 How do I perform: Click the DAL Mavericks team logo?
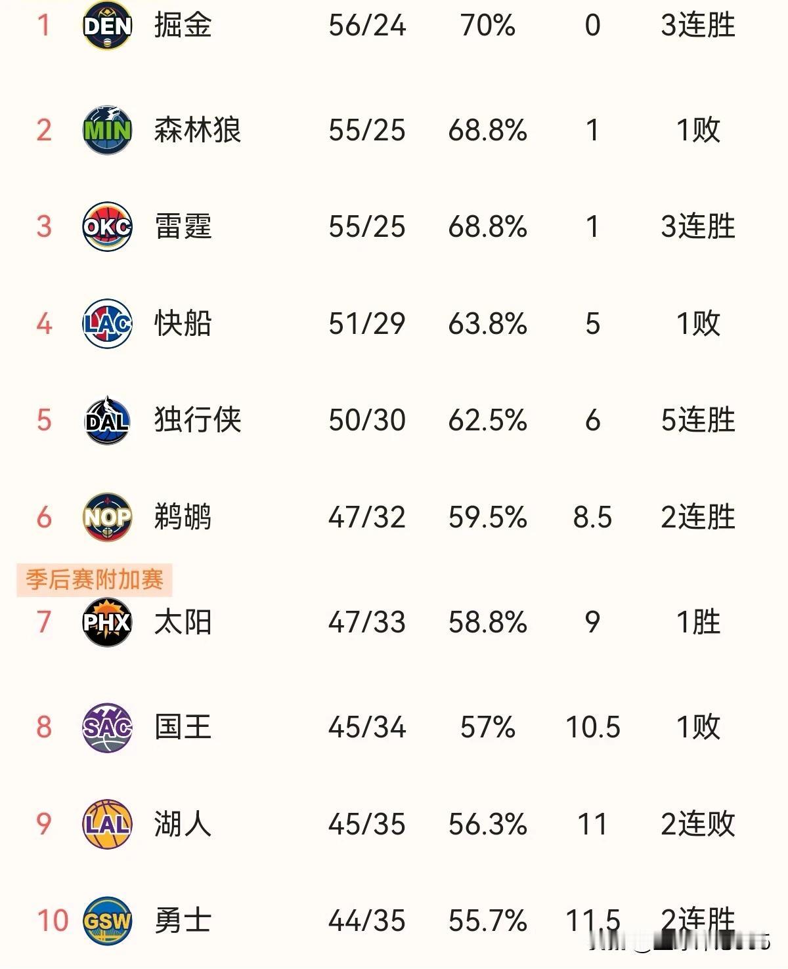pos(108,420)
